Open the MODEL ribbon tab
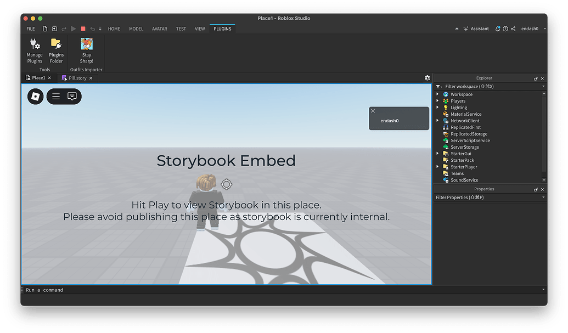 tap(136, 29)
